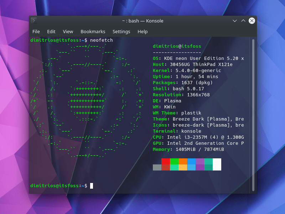This screenshot has height=214, width=285.
Task: Open the Help menu
Action: (x=142, y=31)
